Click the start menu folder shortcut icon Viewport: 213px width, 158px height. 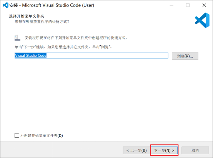point(17,38)
